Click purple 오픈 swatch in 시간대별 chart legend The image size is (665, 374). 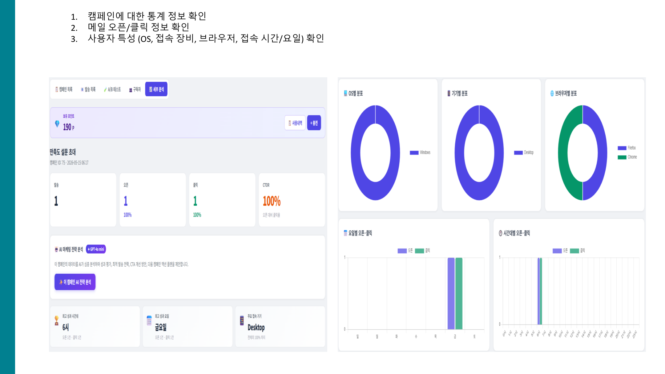click(x=557, y=251)
